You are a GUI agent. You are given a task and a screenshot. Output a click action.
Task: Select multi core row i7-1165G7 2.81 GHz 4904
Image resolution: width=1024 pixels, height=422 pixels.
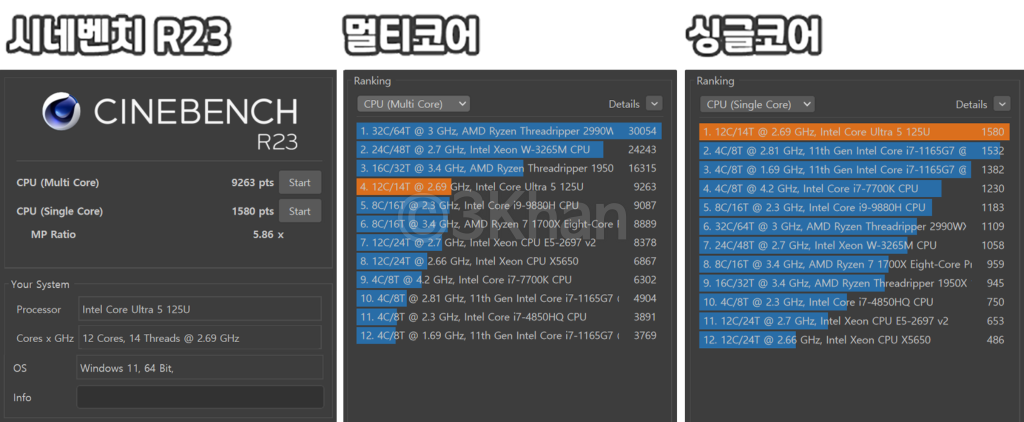(509, 298)
